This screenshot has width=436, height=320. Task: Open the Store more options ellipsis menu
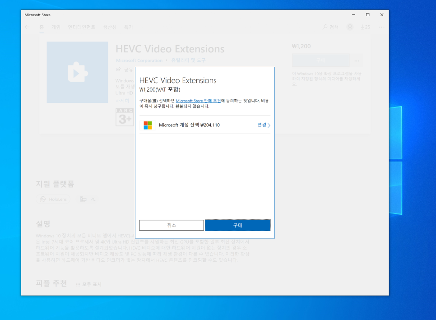click(381, 27)
